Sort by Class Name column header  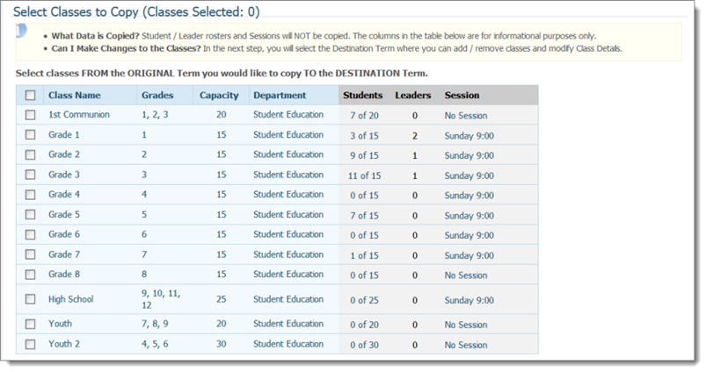click(75, 96)
